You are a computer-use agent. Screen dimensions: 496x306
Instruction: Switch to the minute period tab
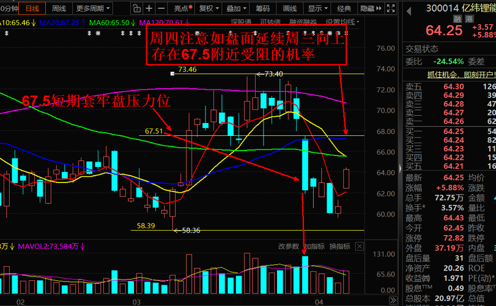(x=9, y=9)
